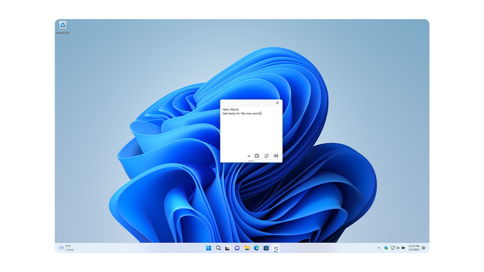The image size is (484, 272).
Task: Open the notes app from the taskbar
Action: tap(275, 247)
